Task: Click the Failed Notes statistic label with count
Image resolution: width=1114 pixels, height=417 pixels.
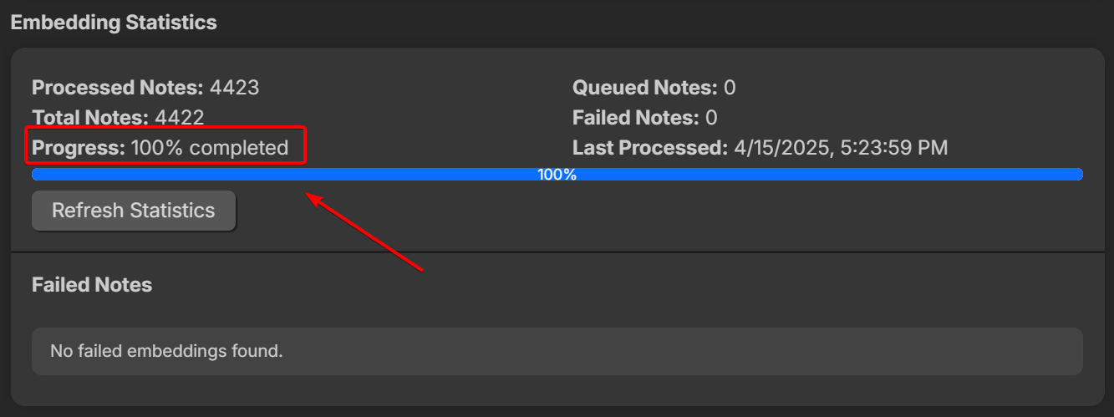Action: [635, 118]
